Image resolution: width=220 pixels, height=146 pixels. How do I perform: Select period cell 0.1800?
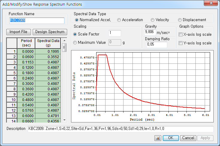tap(26, 73)
